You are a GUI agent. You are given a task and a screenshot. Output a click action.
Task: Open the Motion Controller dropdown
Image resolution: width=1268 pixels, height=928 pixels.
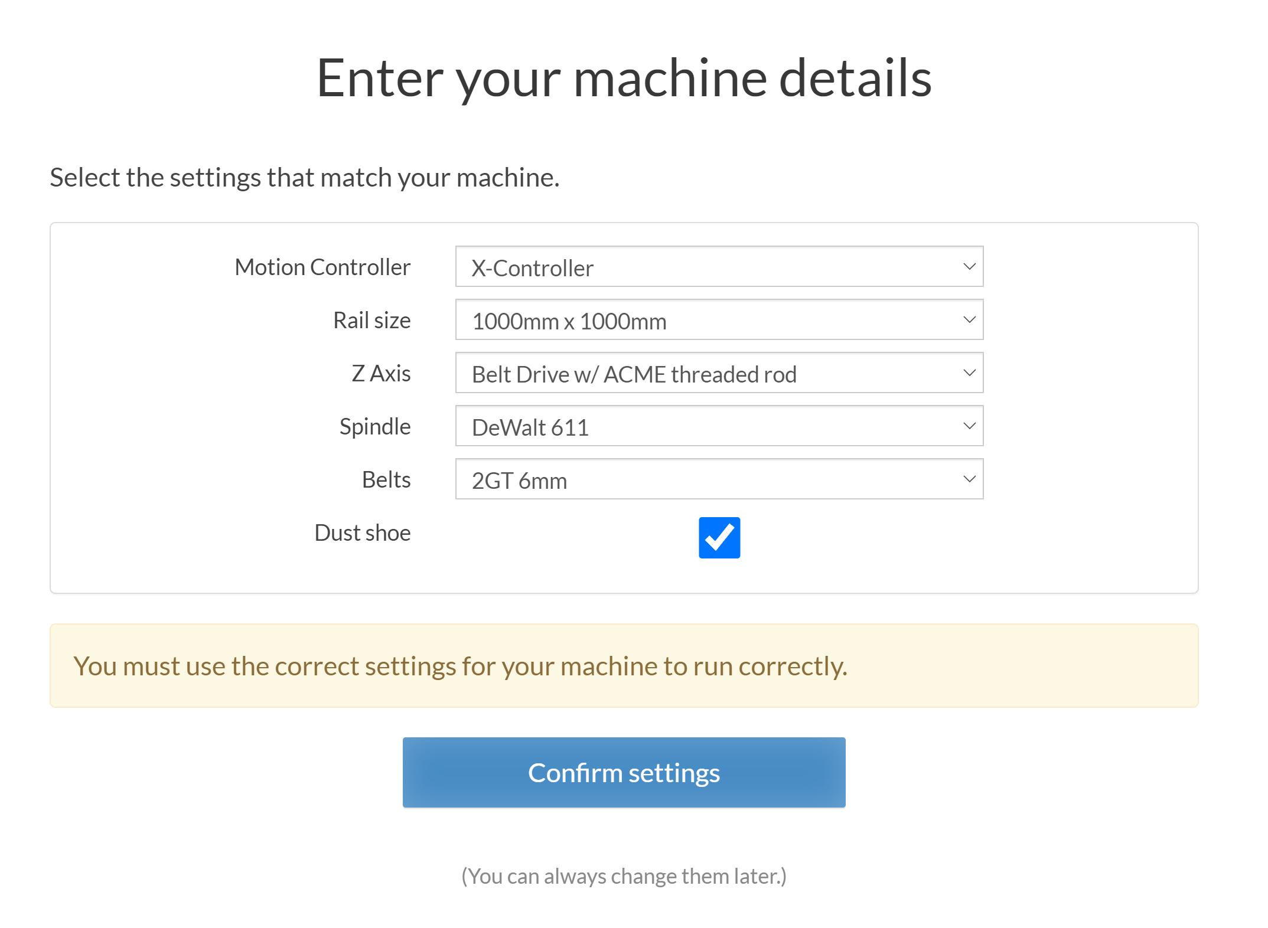(719, 267)
